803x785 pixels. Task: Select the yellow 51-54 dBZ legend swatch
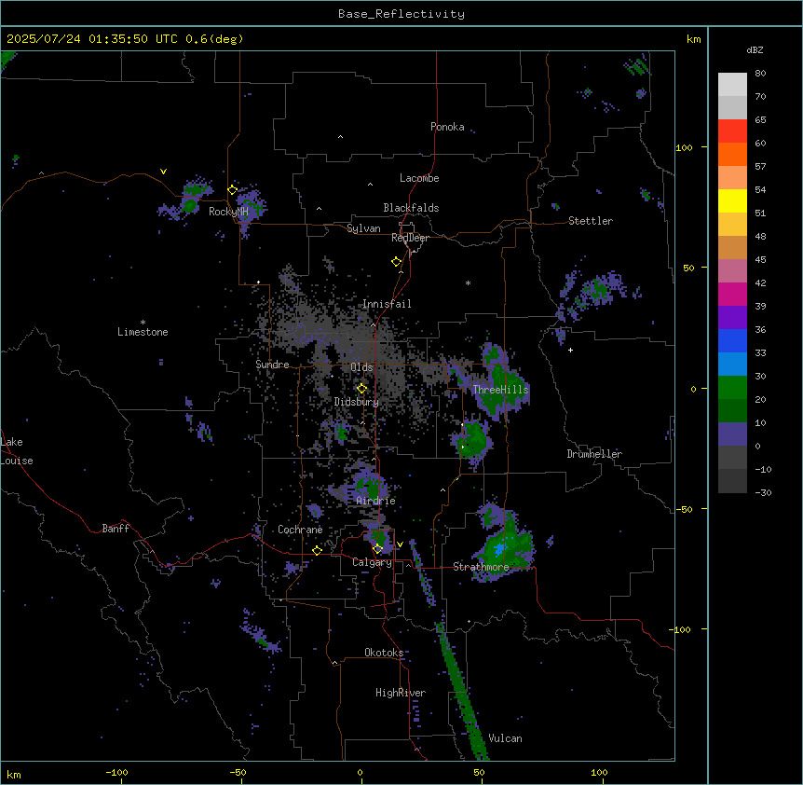(732, 200)
